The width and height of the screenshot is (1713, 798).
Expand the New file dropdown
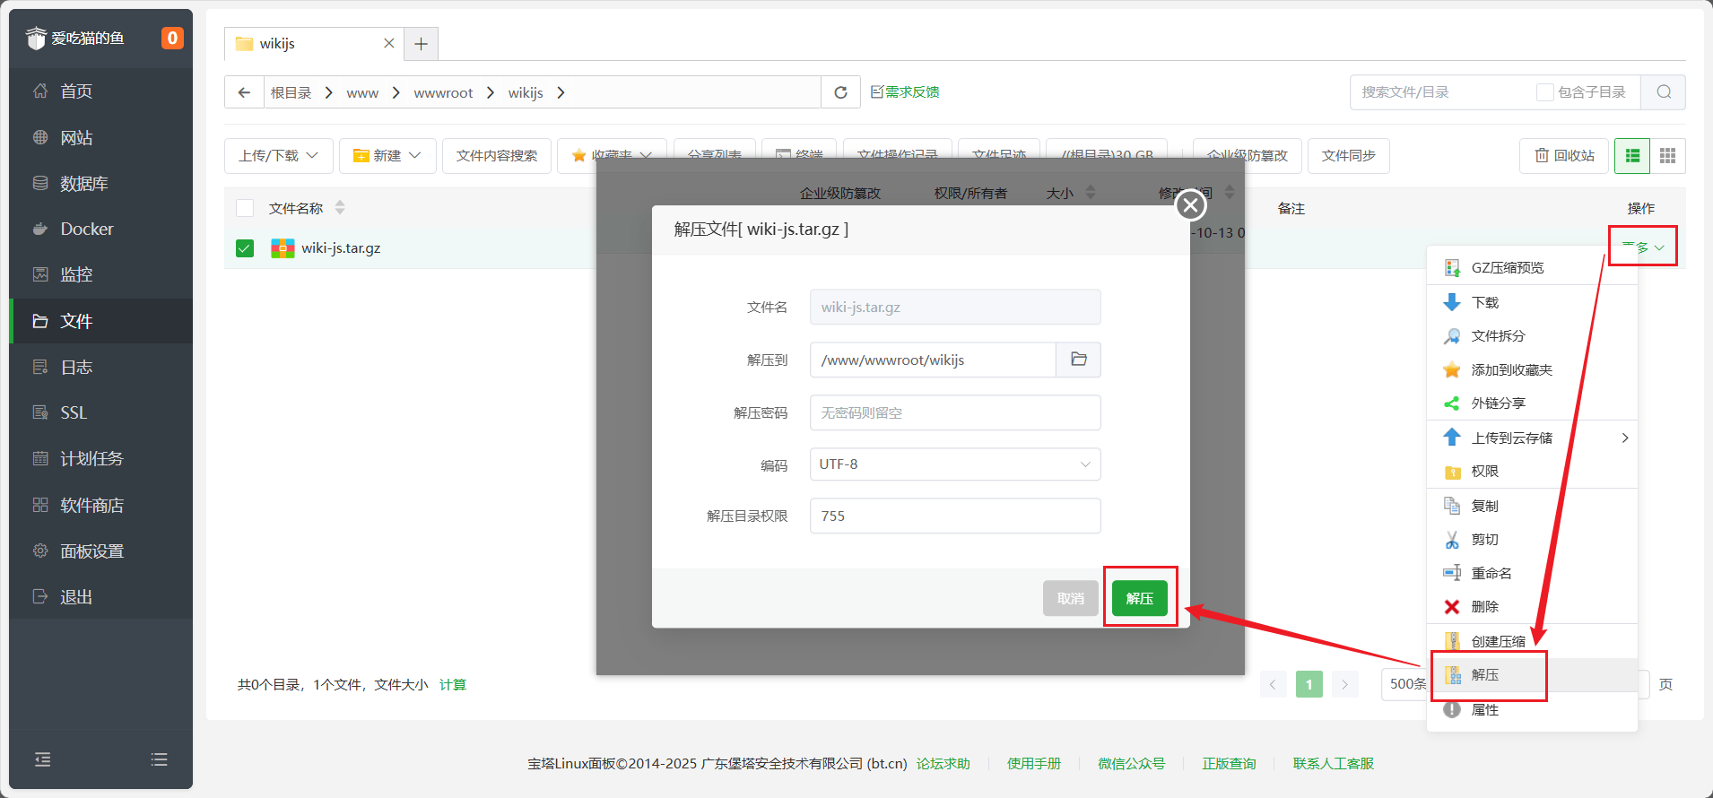[387, 156]
